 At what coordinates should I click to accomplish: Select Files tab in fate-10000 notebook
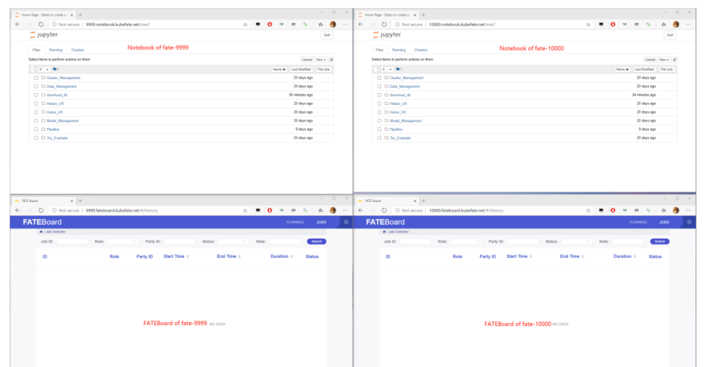tap(380, 50)
